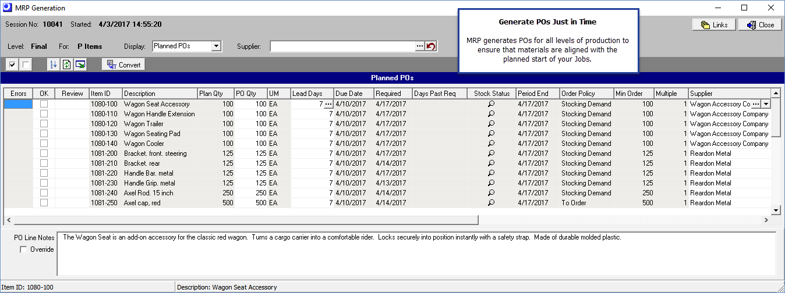Click the export screen toolbar icon
Viewport: 785px width, 293px height.
point(80,65)
